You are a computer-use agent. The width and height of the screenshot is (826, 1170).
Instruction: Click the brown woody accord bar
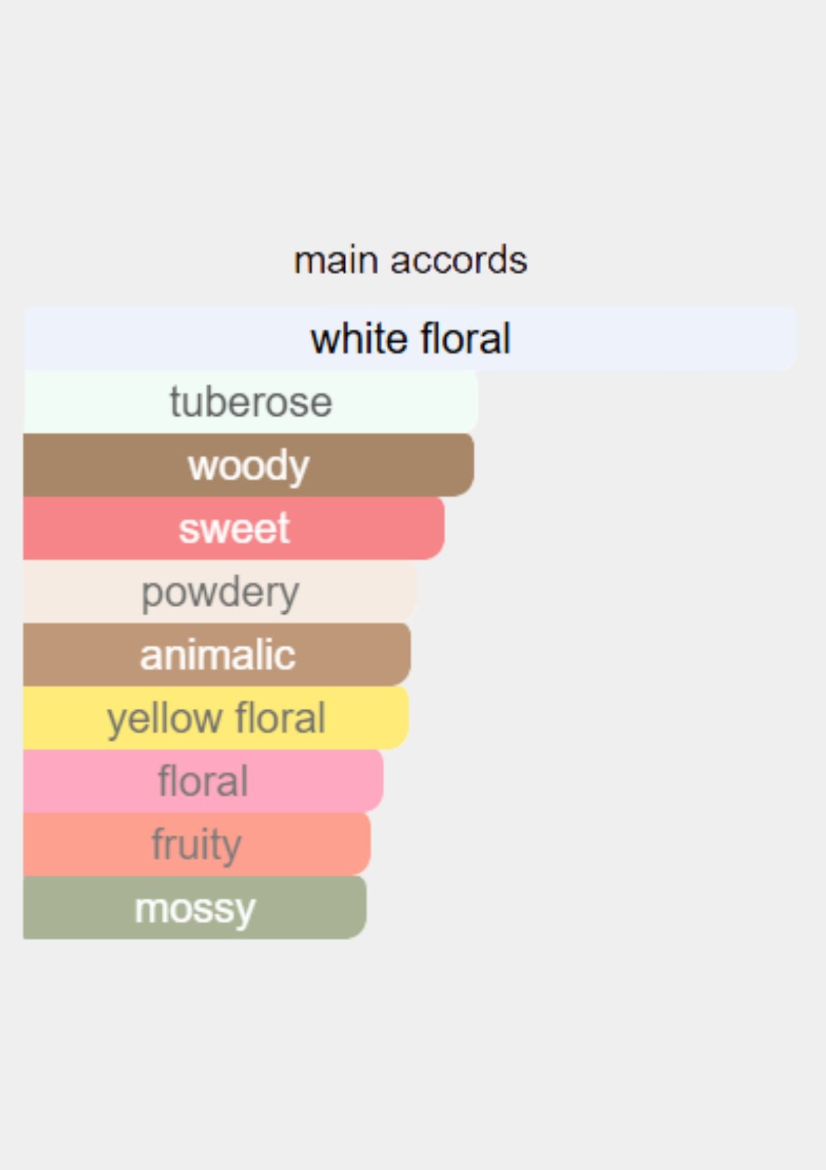click(248, 465)
